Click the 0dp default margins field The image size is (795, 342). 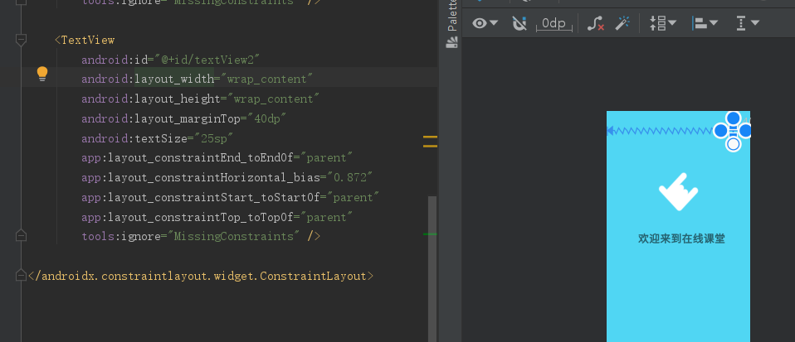pyautogui.click(x=553, y=23)
